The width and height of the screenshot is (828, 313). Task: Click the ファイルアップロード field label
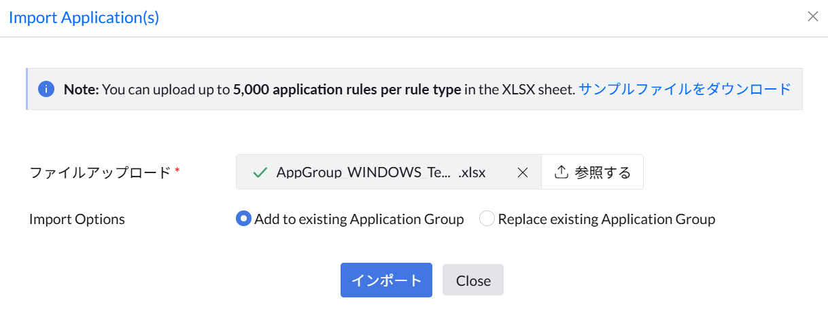(x=100, y=172)
